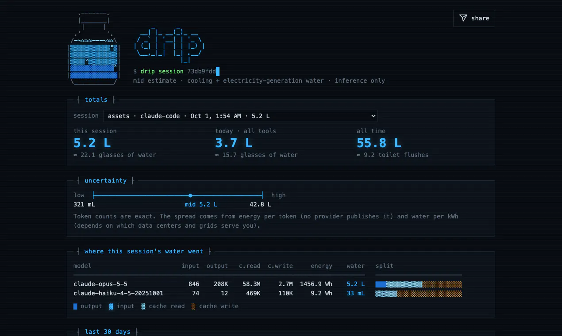Click the claude-opus-5-5 split bar
This screenshot has width=562, height=336.
pyautogui.click(x=419, y=284)
